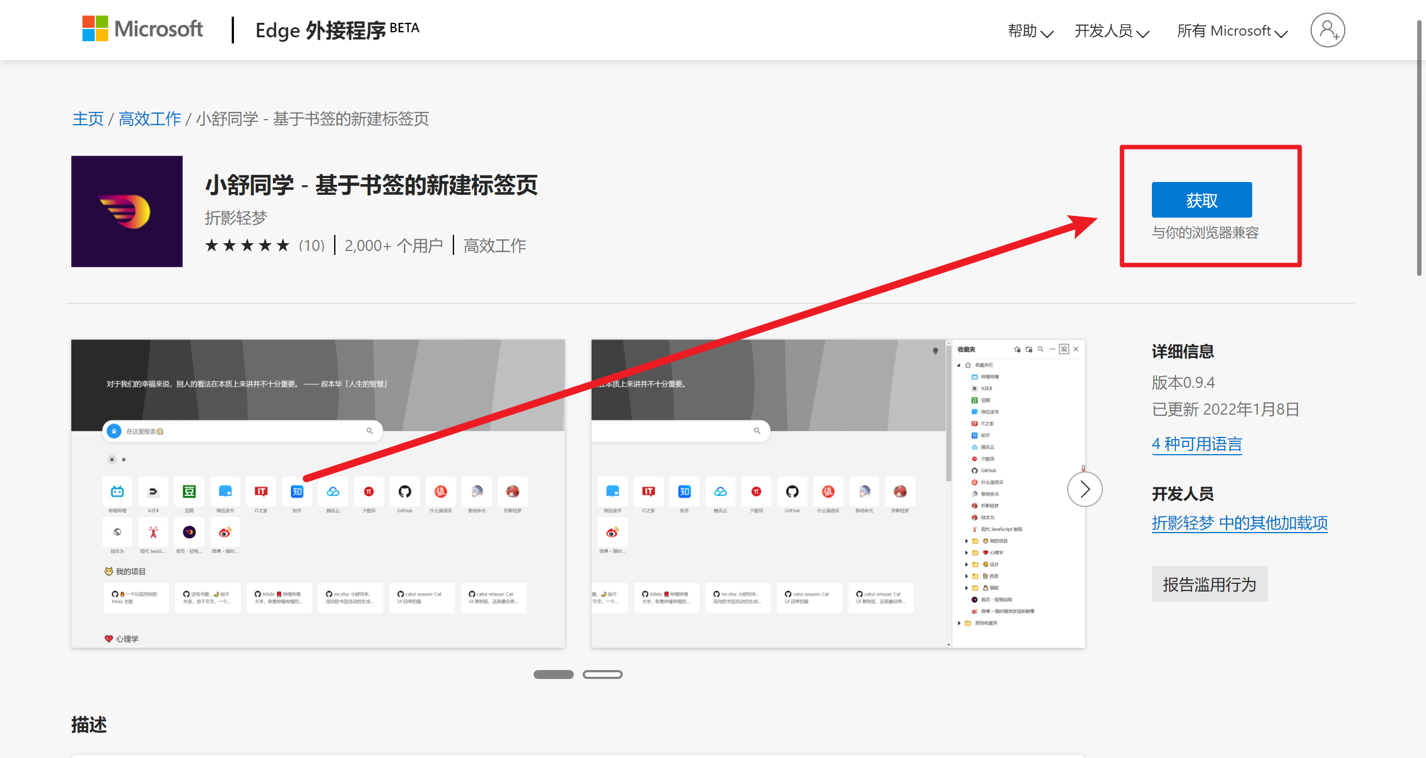Open 折影轻梦 中的其他加载项 link
Image resolution: width=1426 pixels, height=758 pixels.
[x=1239, y=523]
